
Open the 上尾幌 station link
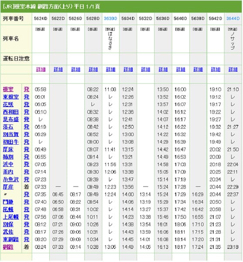[x=11, y=217]
